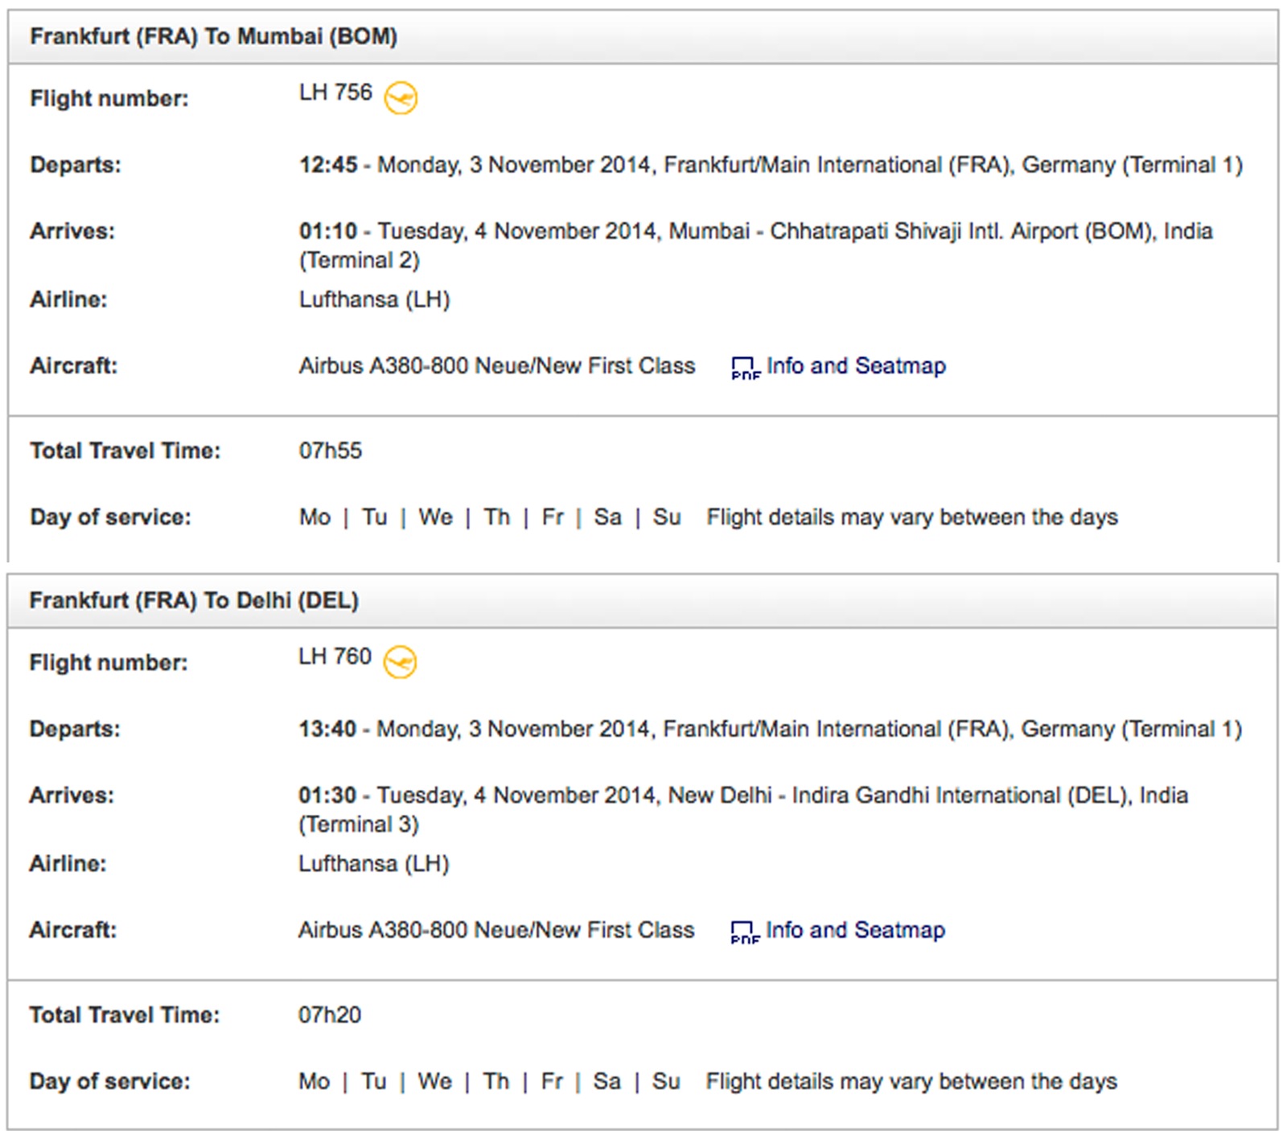Click the 12:45 departure time
This screenshot has height=1131, width=1287.
[x=328, y=165]
